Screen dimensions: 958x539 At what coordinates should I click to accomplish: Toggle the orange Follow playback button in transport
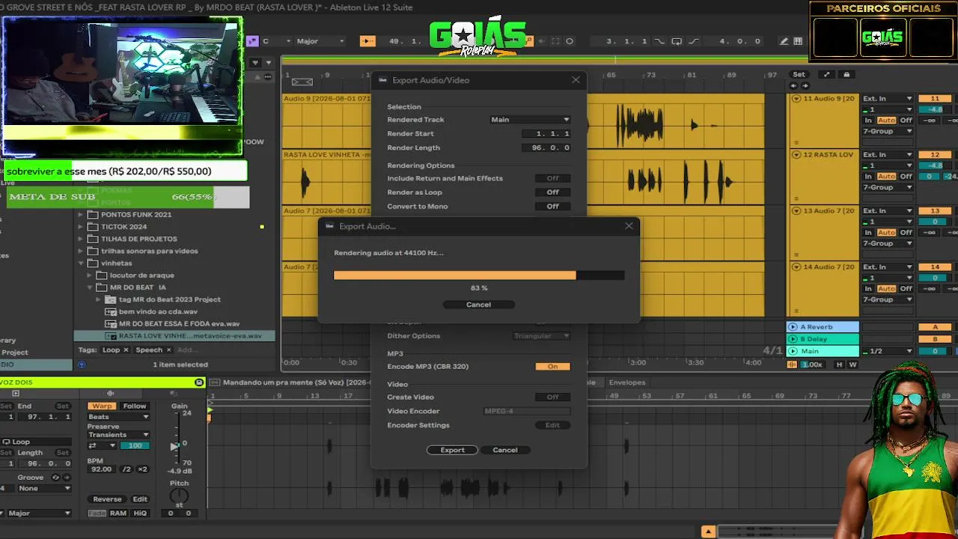(367, 41)
